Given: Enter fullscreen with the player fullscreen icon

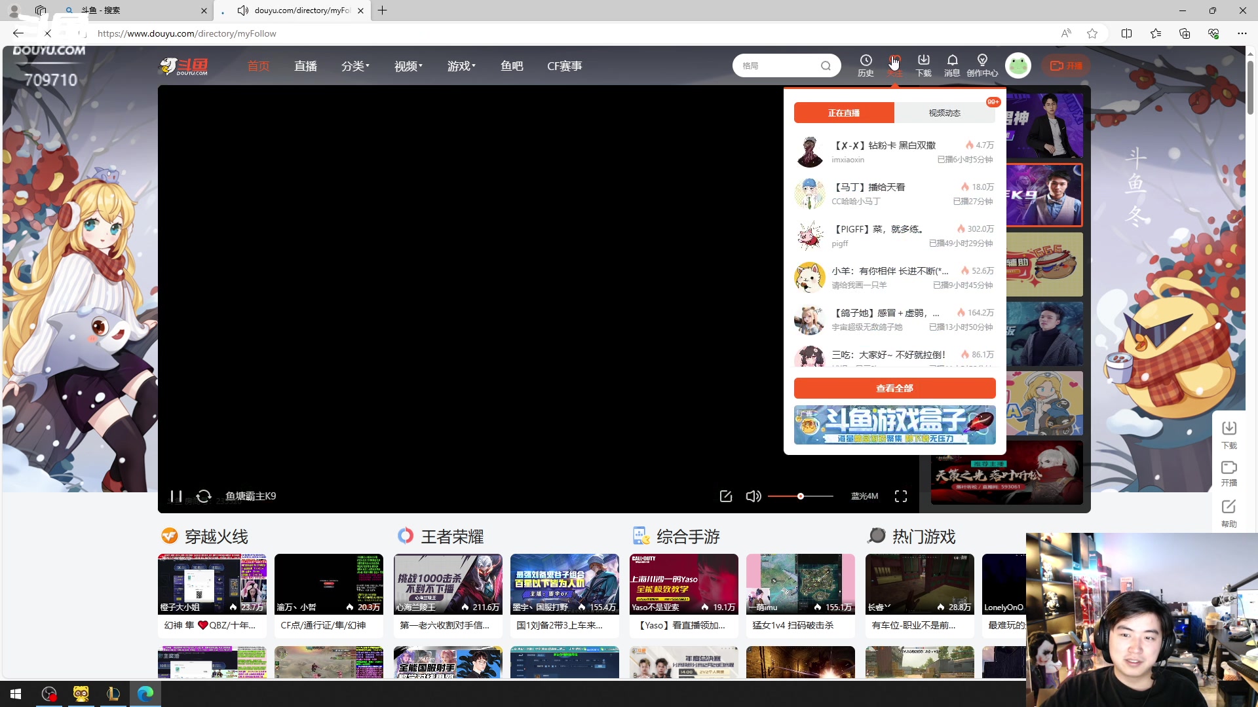Looking at the screenshot, I should pos(901,496).
